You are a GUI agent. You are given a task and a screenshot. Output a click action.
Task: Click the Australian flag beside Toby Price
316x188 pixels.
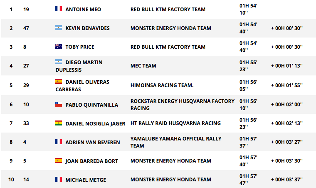tap(59, 46)
